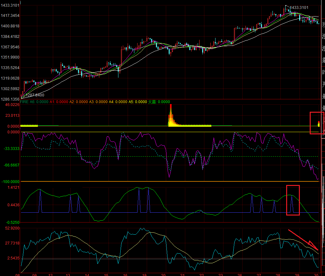Click the 火苗: 0.0000 indicator value
The image size is (325, 276).
click(159, 102)
